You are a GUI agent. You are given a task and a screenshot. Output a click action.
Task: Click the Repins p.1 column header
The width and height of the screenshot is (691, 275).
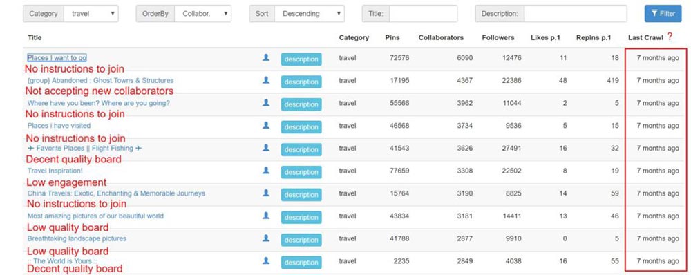594,37
